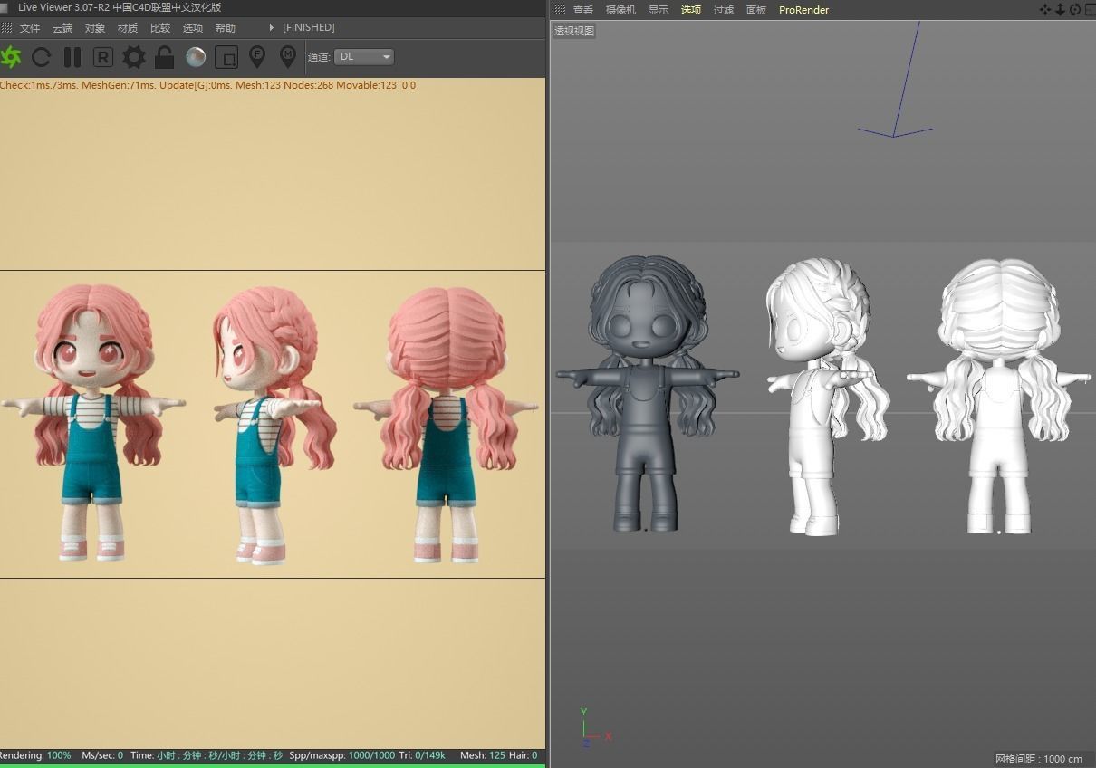Open the highlighted 选项 viewport menu
Screen dimensions: 1096x768
pyautogui.click(x=691, y=10)
